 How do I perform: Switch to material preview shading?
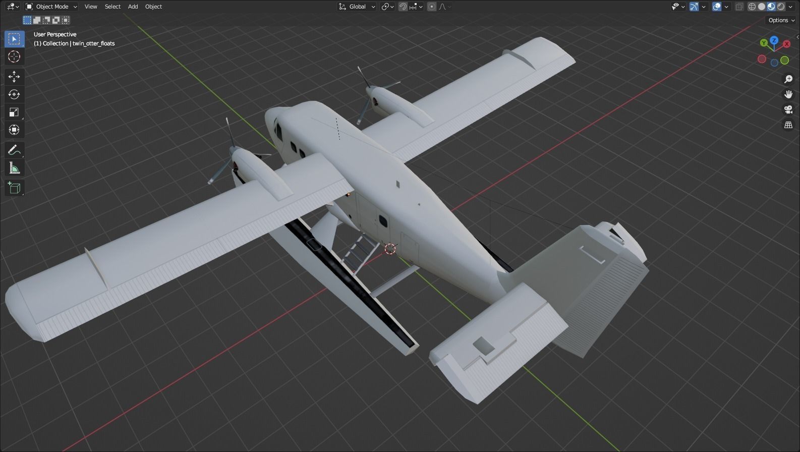771,7
